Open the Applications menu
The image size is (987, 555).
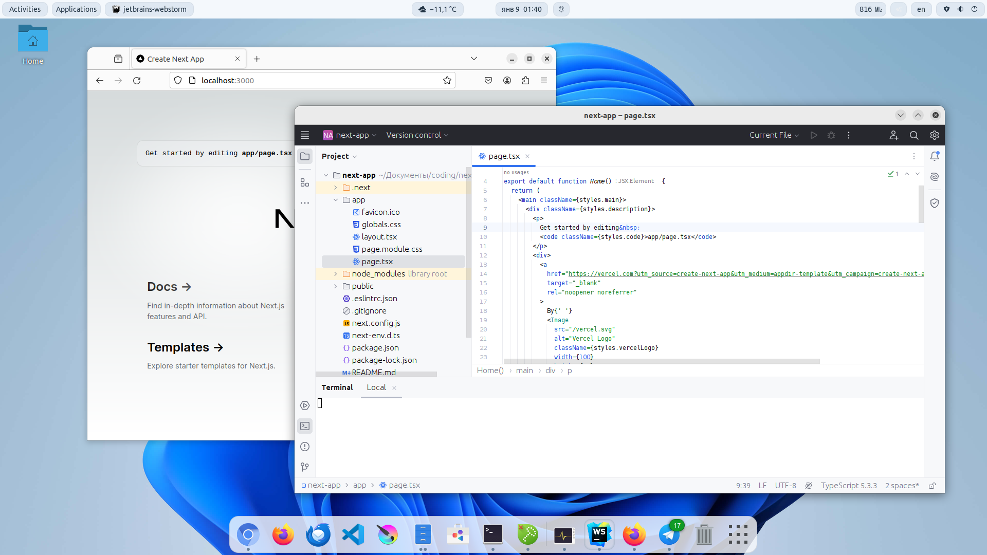[76, 9]
